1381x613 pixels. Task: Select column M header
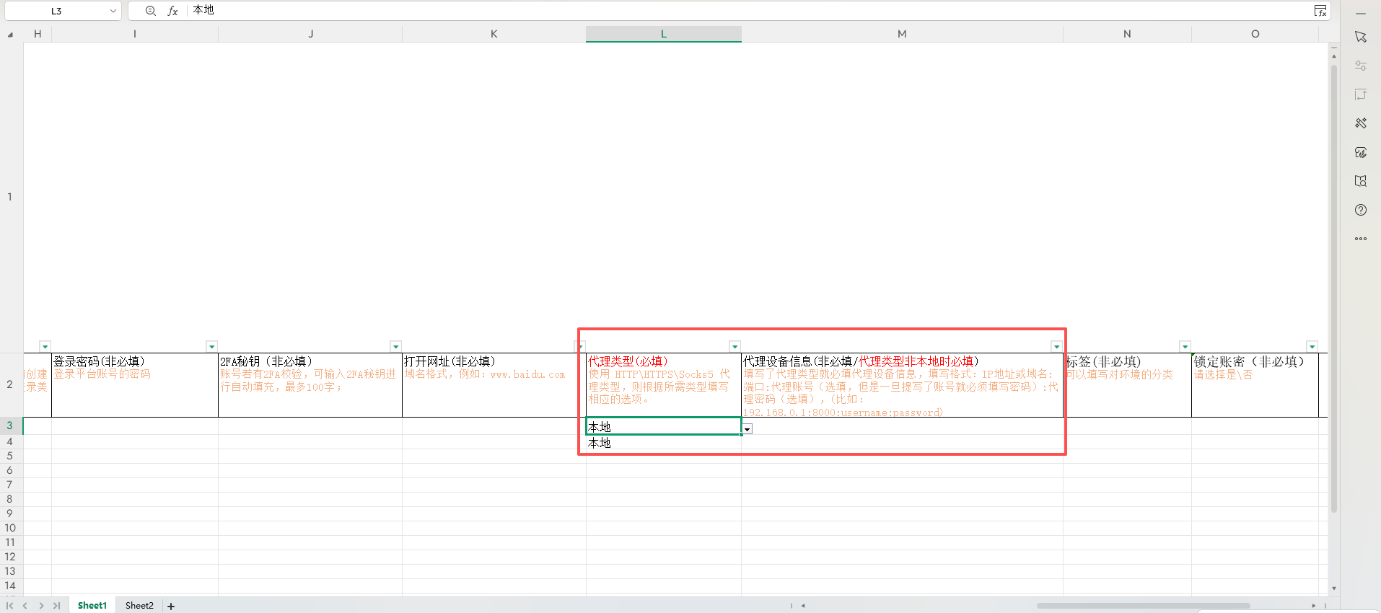(902, 34)
